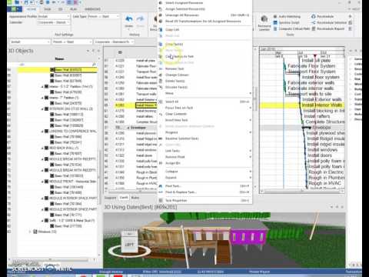
Task: Choose Select Assigned Resources from context menu
Action: pos(204,3)
